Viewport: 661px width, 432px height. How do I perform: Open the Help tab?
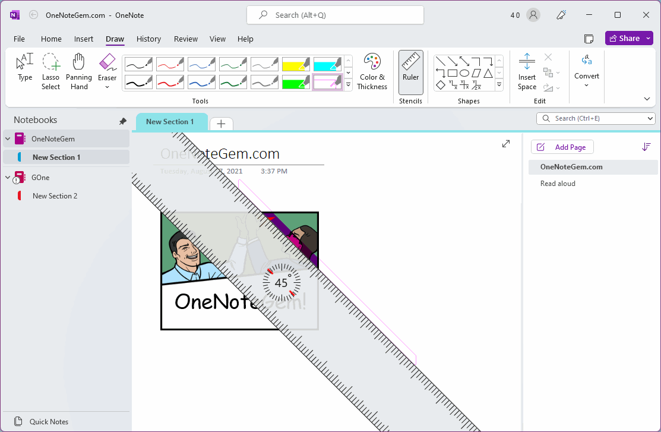245,39
